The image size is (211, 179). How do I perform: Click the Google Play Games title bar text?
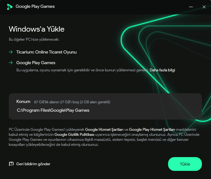coord(35,7)
